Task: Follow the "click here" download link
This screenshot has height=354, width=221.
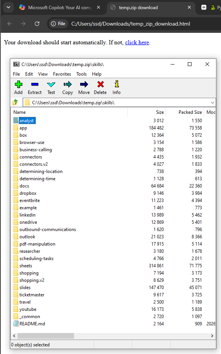Action: [137, 42]
